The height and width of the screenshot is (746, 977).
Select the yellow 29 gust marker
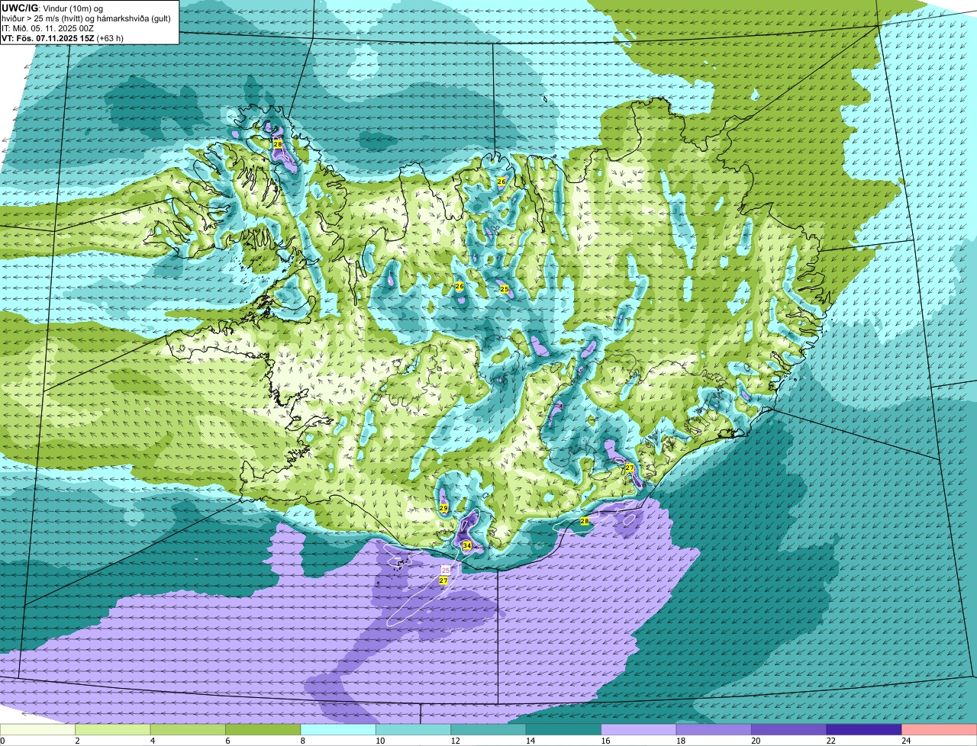[x=443, y=509]
